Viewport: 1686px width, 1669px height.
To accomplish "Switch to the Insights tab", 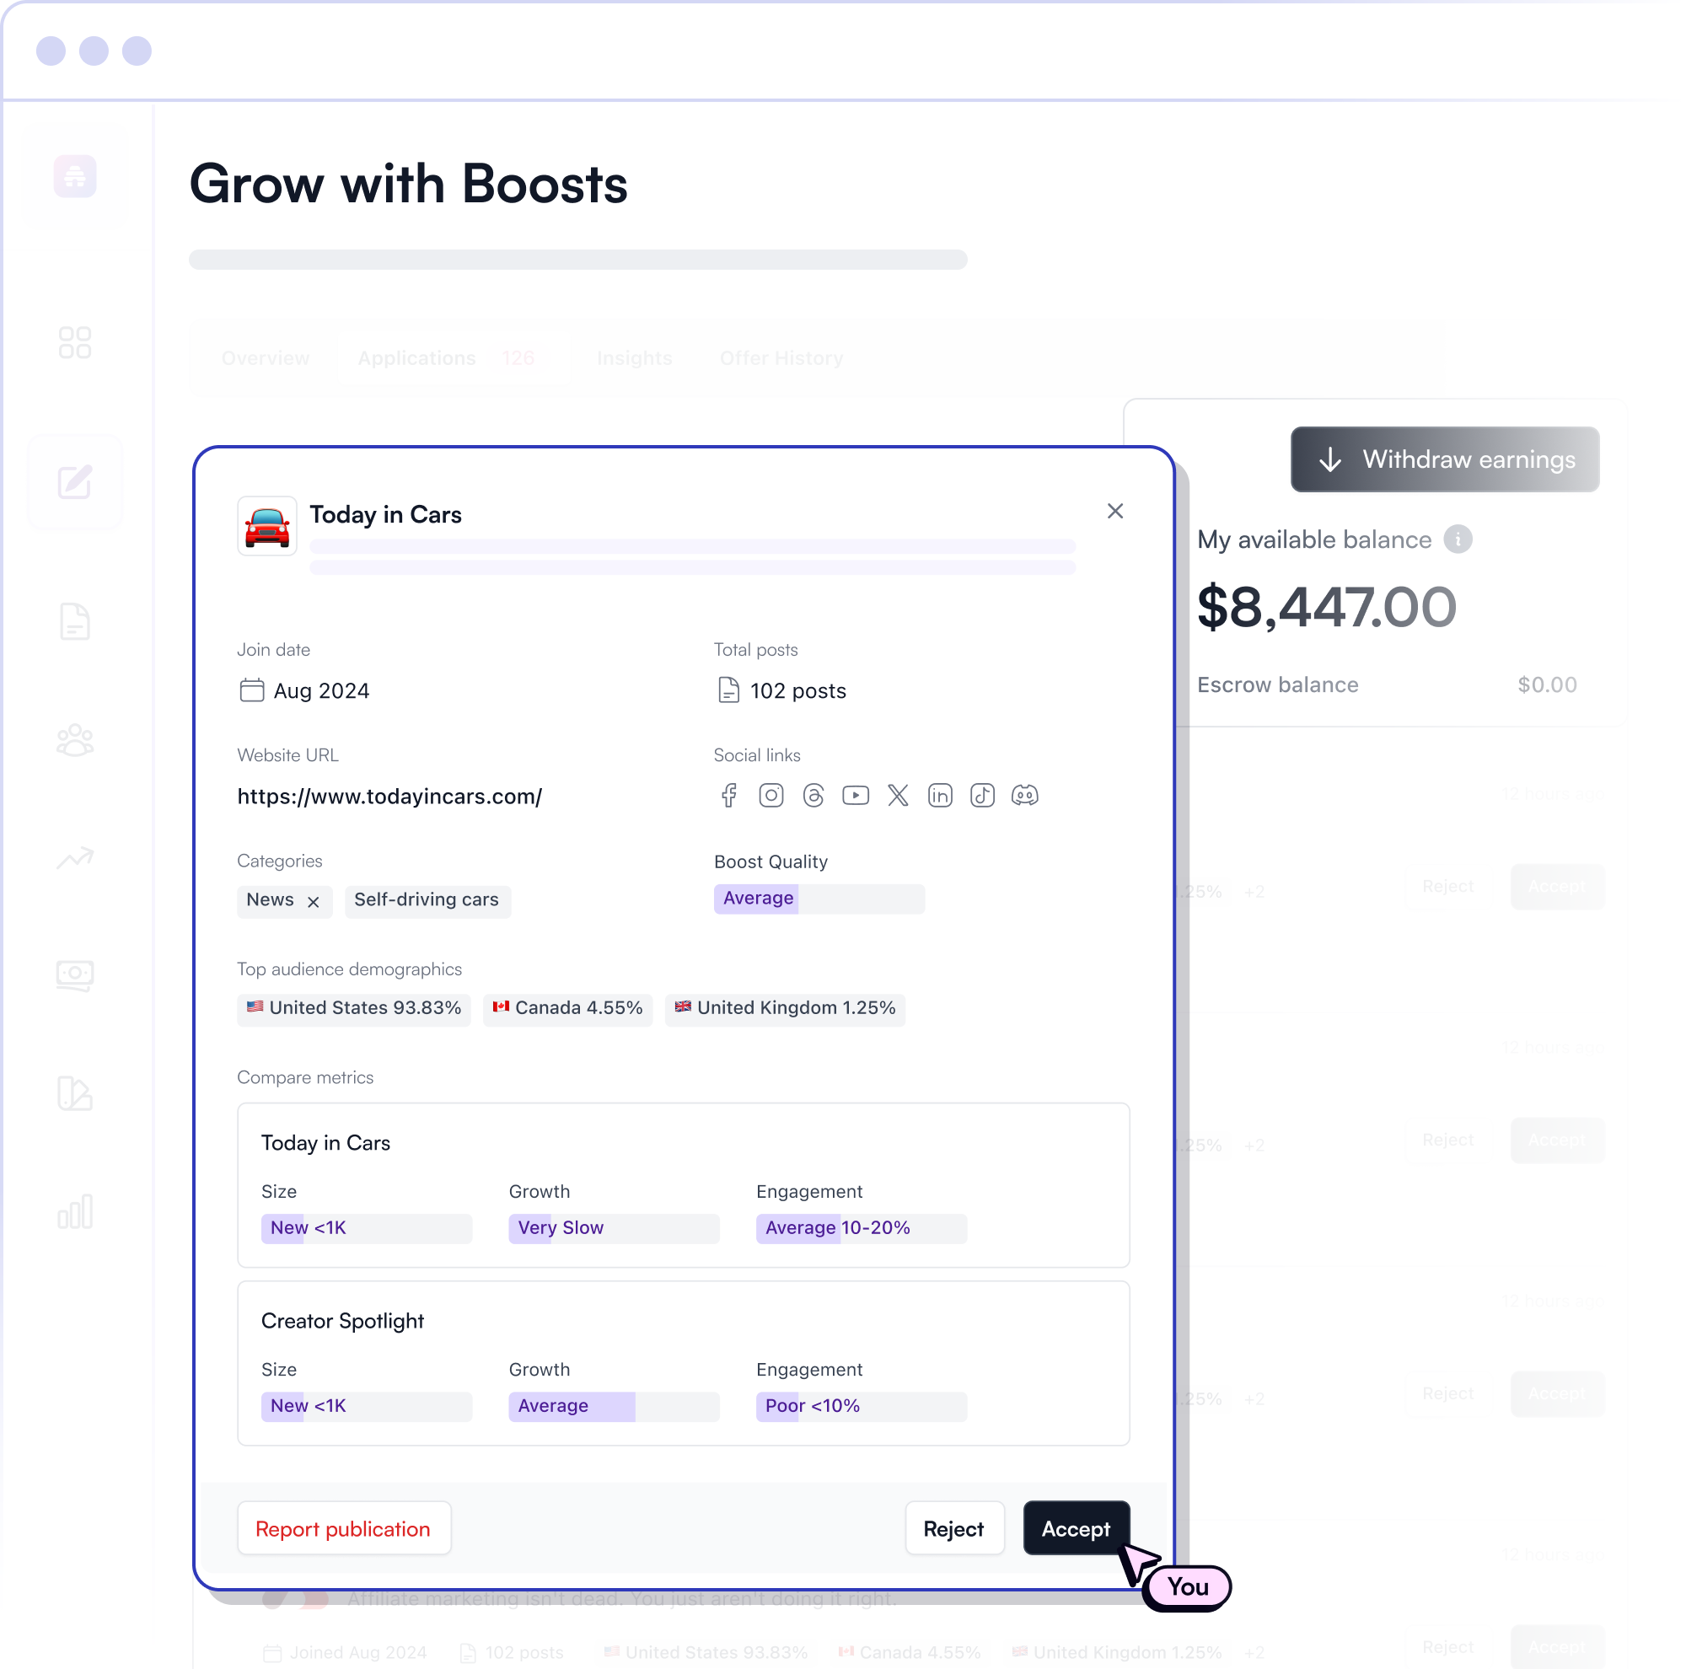I will 635,357.
